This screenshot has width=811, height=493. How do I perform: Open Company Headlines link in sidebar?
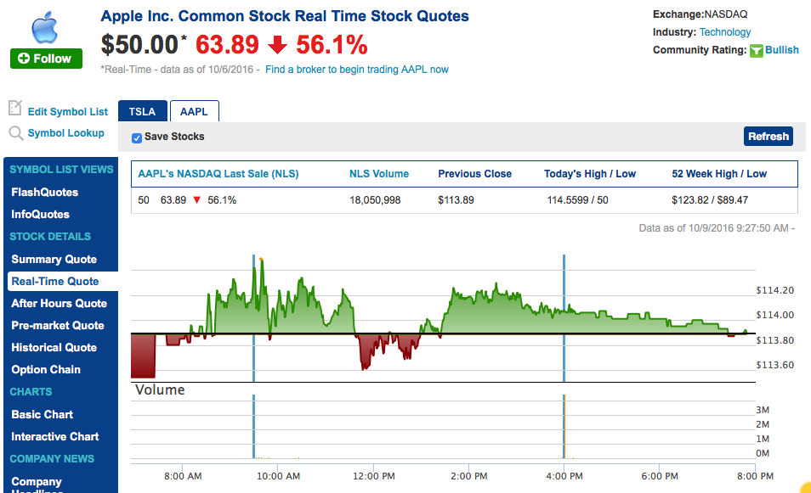pyautogui.click(x=37, y=485)
